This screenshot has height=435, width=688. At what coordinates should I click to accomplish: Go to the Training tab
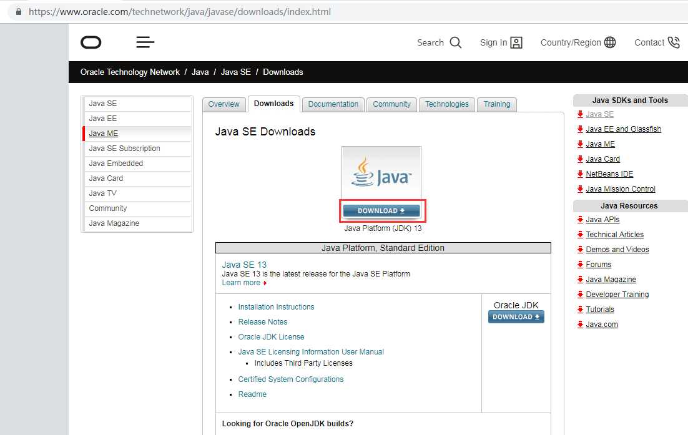pyautogui.click(x=497, y=104)
